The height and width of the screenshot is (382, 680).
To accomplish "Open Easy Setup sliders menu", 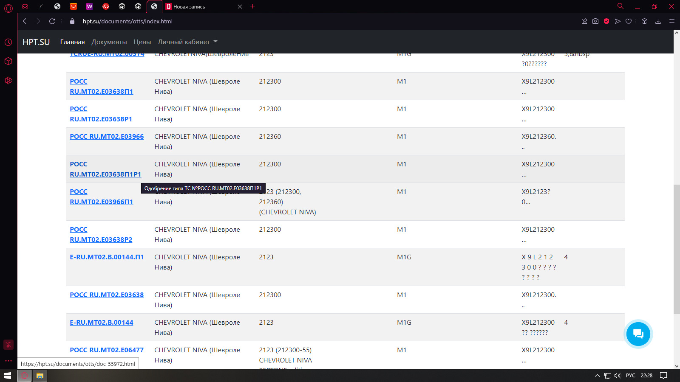I will [672, 21].
